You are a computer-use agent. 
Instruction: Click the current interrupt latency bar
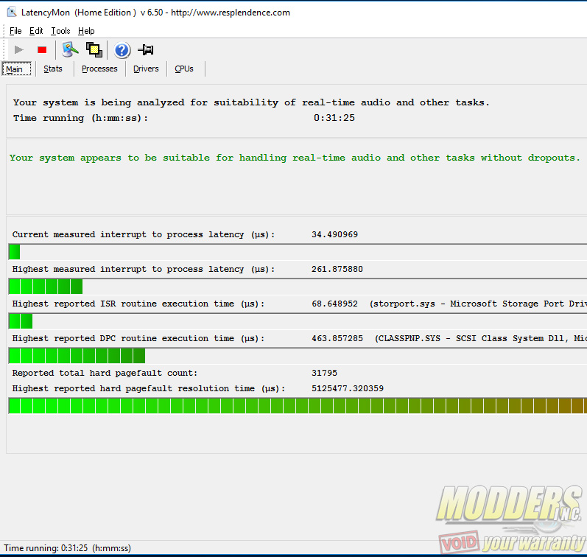(x=298, y=252)
